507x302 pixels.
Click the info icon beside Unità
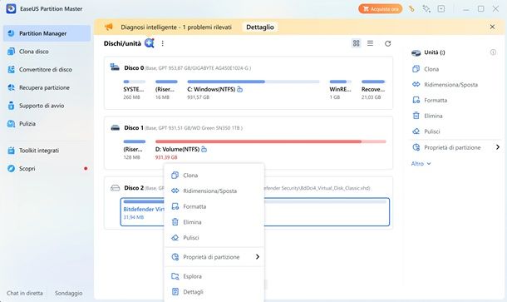click(493, 52)
